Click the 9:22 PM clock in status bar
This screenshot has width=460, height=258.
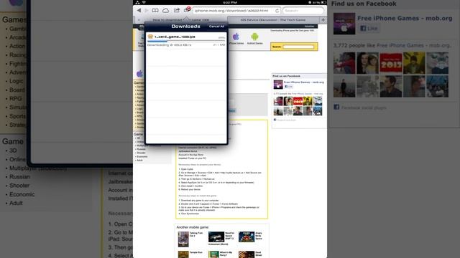pos(230,2)
